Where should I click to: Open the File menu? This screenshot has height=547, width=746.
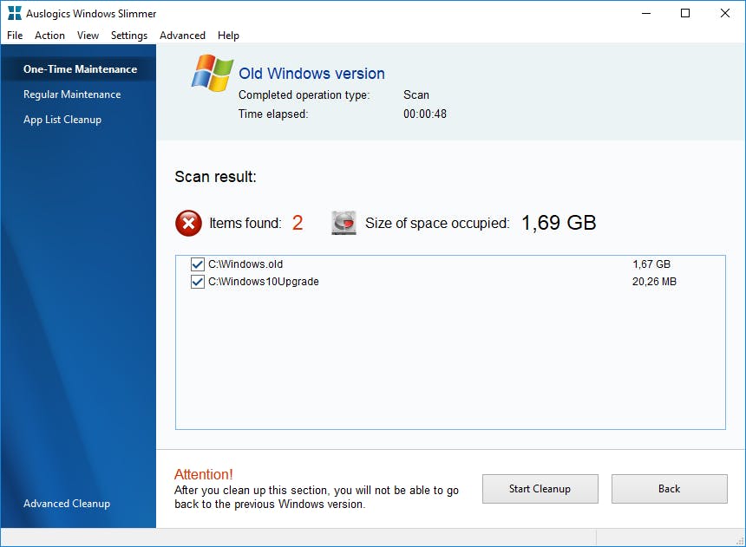[x=14, y=36]
